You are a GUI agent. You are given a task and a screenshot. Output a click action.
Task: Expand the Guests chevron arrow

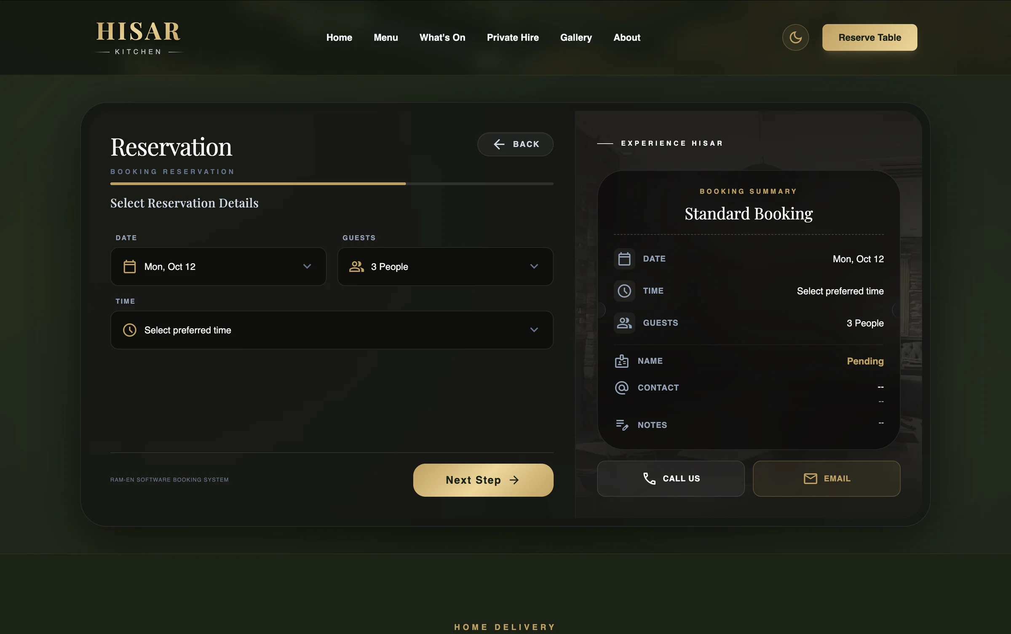point(534,266)
